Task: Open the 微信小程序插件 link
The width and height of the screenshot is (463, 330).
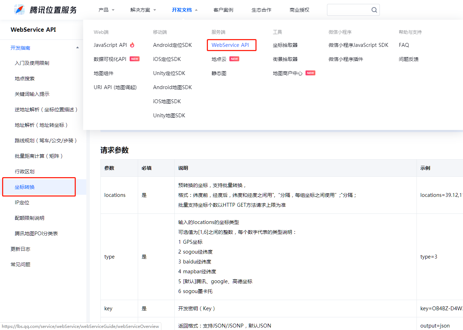Action: (346, 59)
